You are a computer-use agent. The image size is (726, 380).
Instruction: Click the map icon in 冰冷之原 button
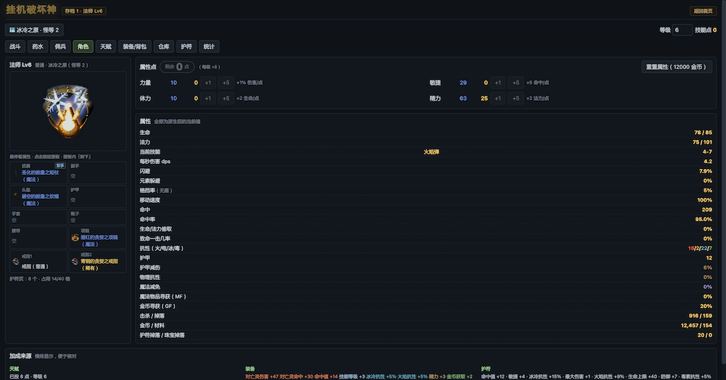pos(12,30)
